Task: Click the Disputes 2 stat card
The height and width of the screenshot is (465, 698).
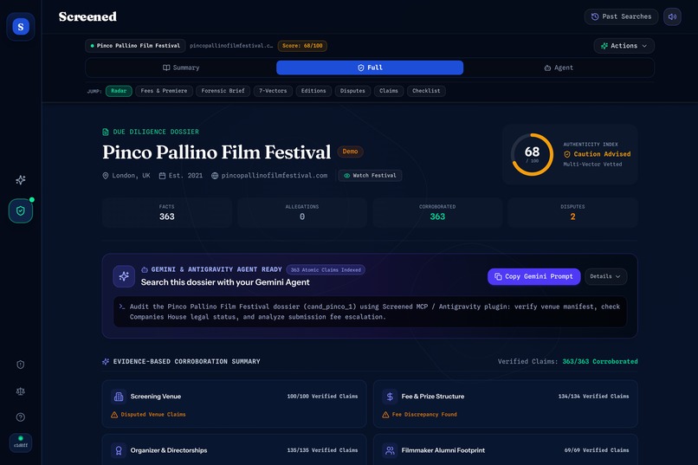Action: coord(573,213)
